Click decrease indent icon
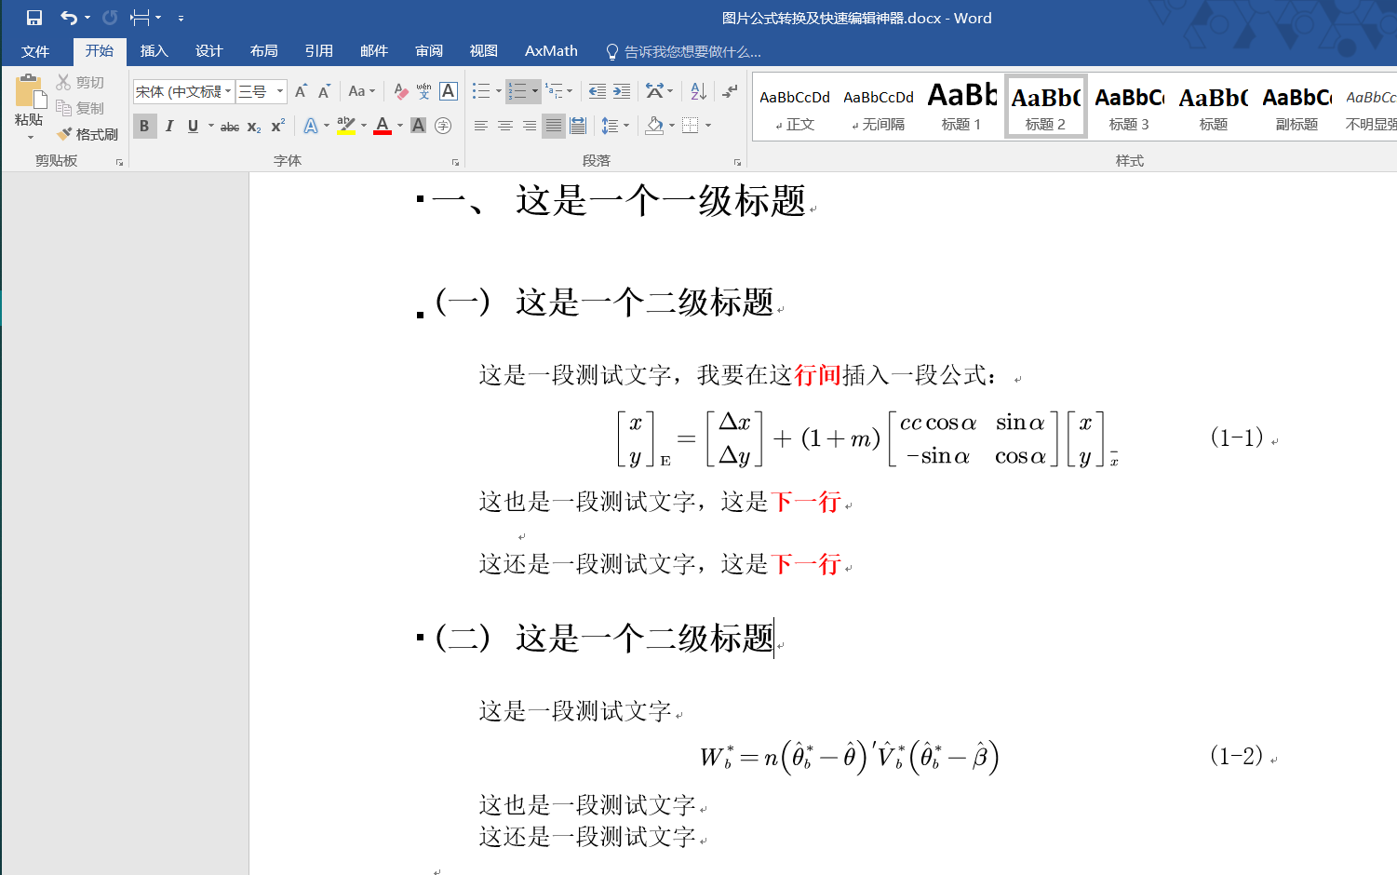The width and height of the screenshot is (1397, 875). point(598,91)
